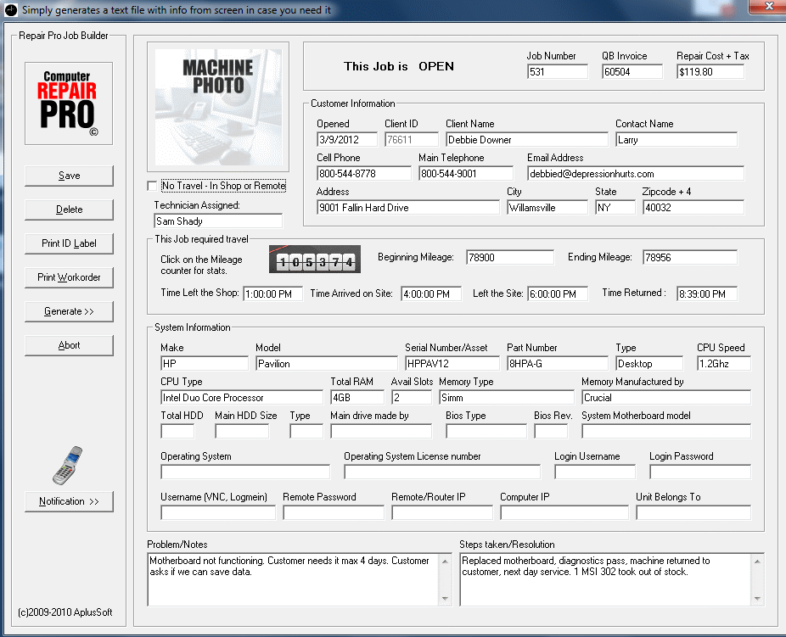The image size is (786, 637).
Task: Abort the job builder
Action: click(69, 345)
